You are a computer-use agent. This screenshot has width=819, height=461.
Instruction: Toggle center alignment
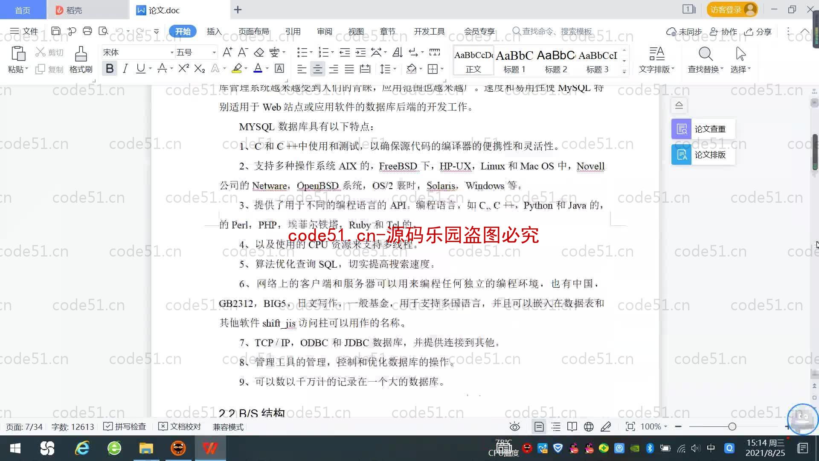317,69
